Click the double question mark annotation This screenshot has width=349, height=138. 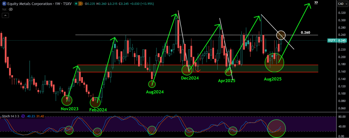point(316,3)
